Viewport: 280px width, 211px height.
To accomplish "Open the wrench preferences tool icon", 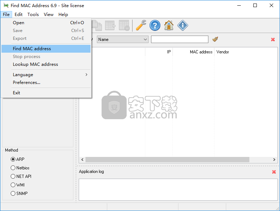I will coord(141,25).
